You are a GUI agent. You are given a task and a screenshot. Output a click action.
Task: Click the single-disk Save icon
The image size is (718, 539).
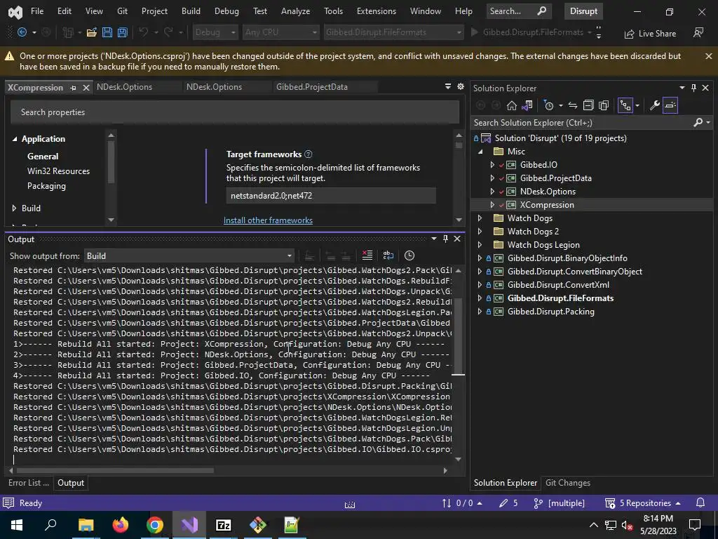[107, 32]
